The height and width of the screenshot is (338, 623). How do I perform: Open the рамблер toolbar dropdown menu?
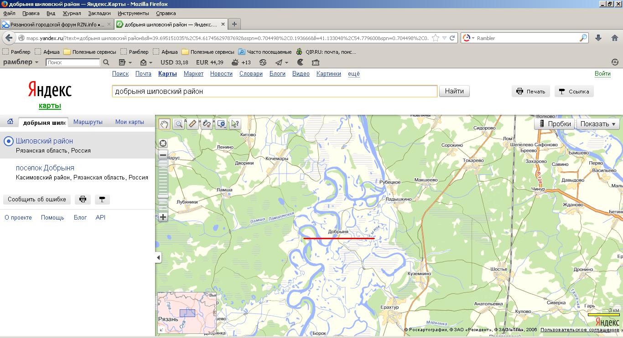pos(21,62)
